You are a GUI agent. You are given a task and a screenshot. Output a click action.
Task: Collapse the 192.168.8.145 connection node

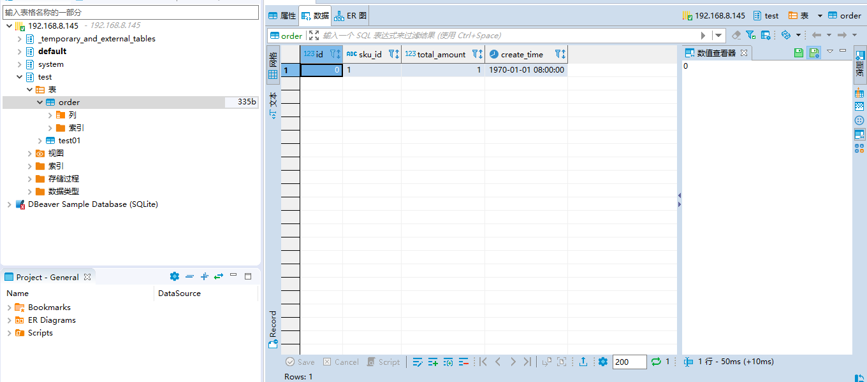point(9,26)
